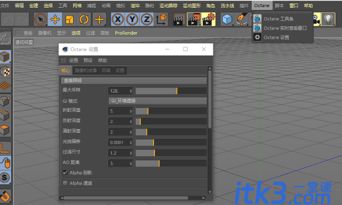Open render settings clapperboard gear icon
Screen dimensions: 342x205
pos(208,19)
